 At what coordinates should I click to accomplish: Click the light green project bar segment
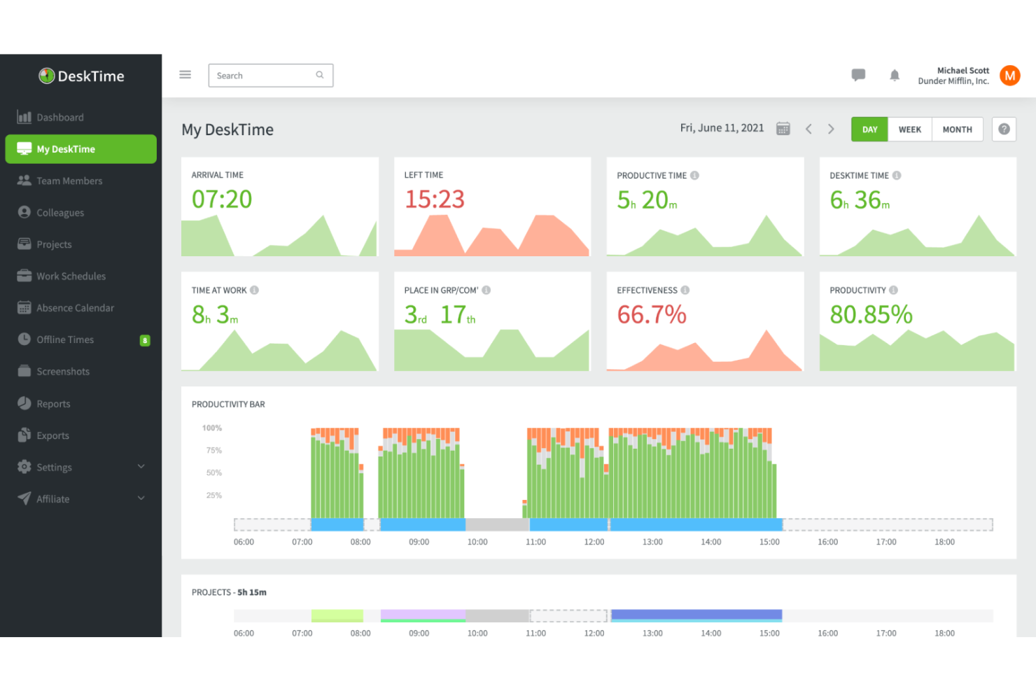pos(337,615)
